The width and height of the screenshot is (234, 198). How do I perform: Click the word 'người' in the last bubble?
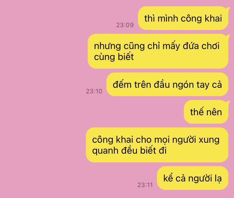[200, 179]
